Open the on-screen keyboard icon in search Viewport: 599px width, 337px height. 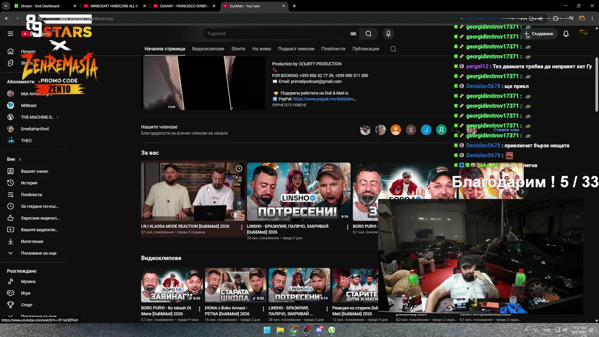(353, 34)
